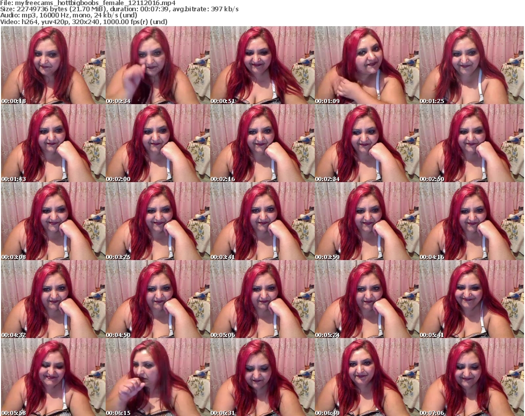Open the frame stamped 00:02:50
The height and width of the screenshot is (416, 525).
coord(472,143)
